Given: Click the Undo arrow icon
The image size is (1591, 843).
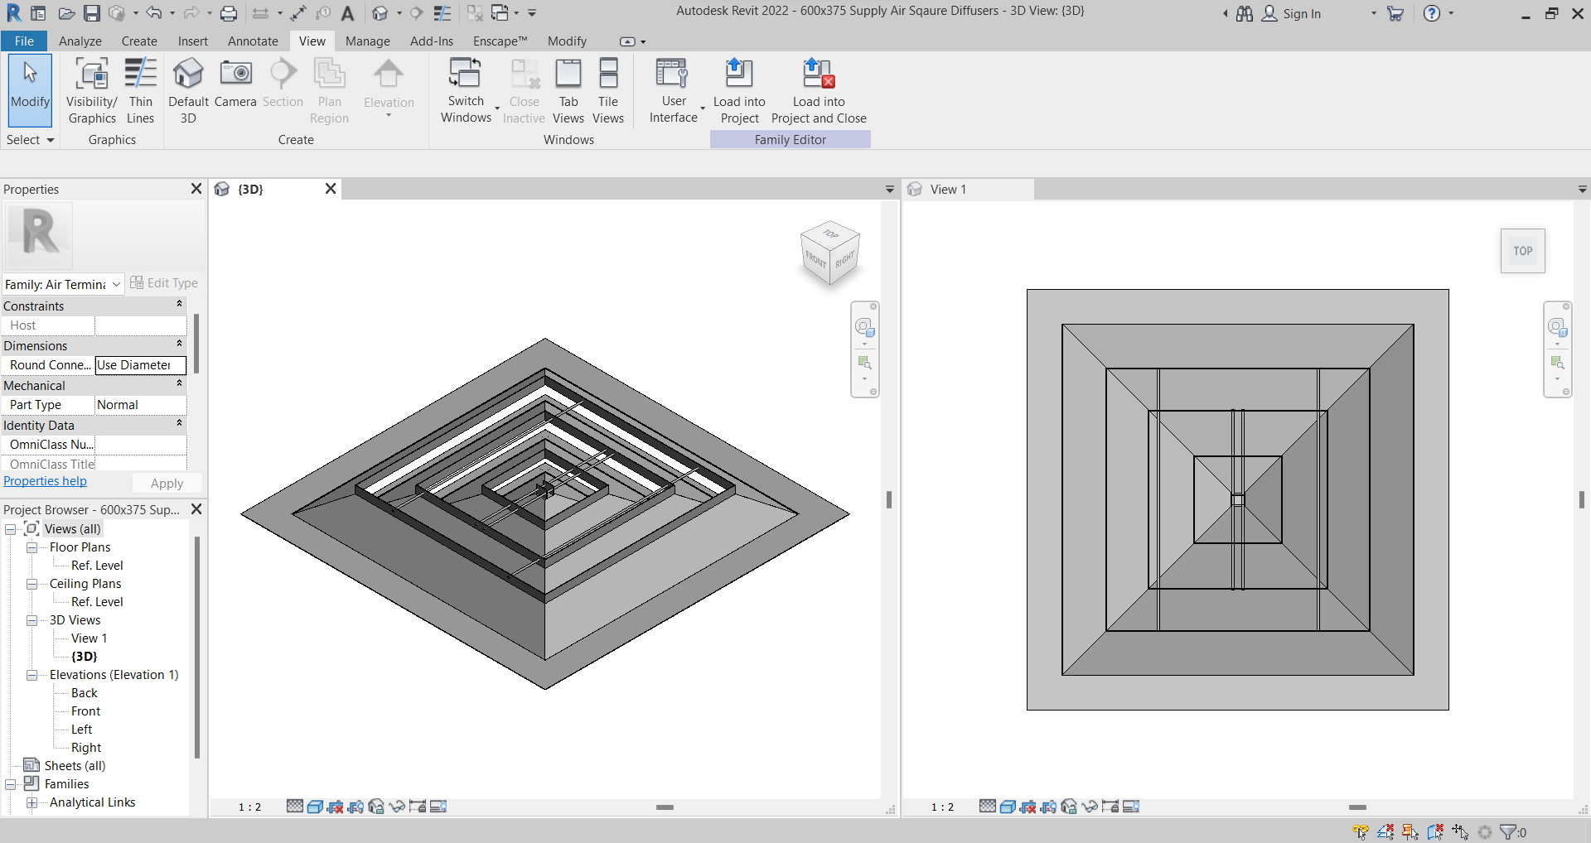Looking at the screenshot, I should click(154, 13).
